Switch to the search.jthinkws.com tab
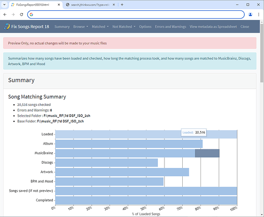 pyautogui.click(x=90, y=5)
